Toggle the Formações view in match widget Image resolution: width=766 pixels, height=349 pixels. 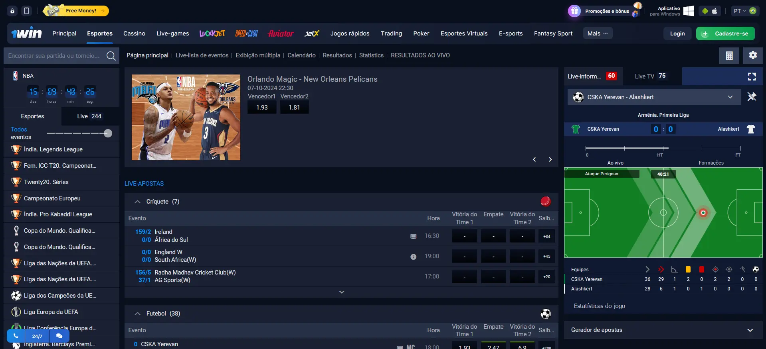coord(711,163)
